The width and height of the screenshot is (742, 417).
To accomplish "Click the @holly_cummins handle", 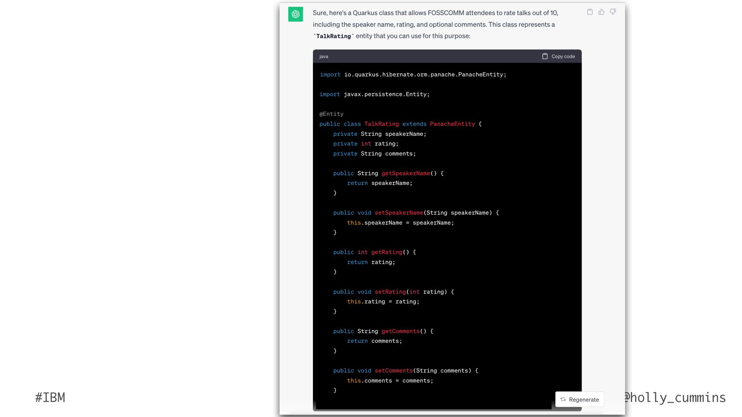I will [675, 397].
